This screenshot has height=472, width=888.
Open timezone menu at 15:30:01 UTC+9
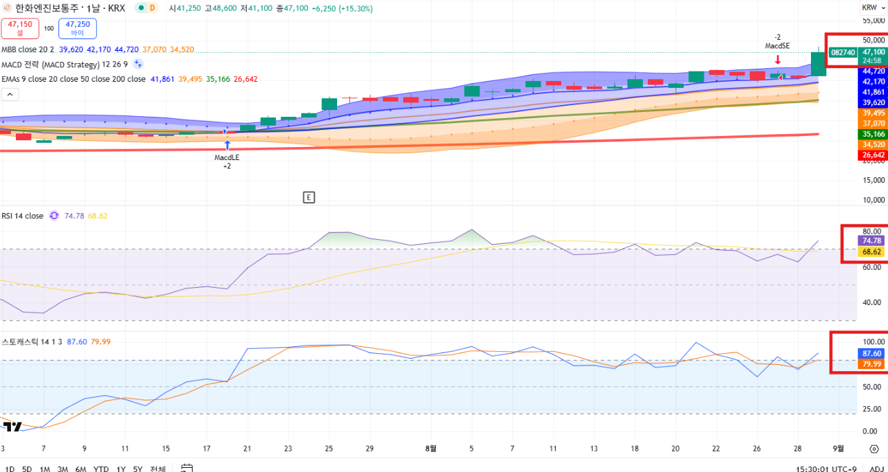826,469
